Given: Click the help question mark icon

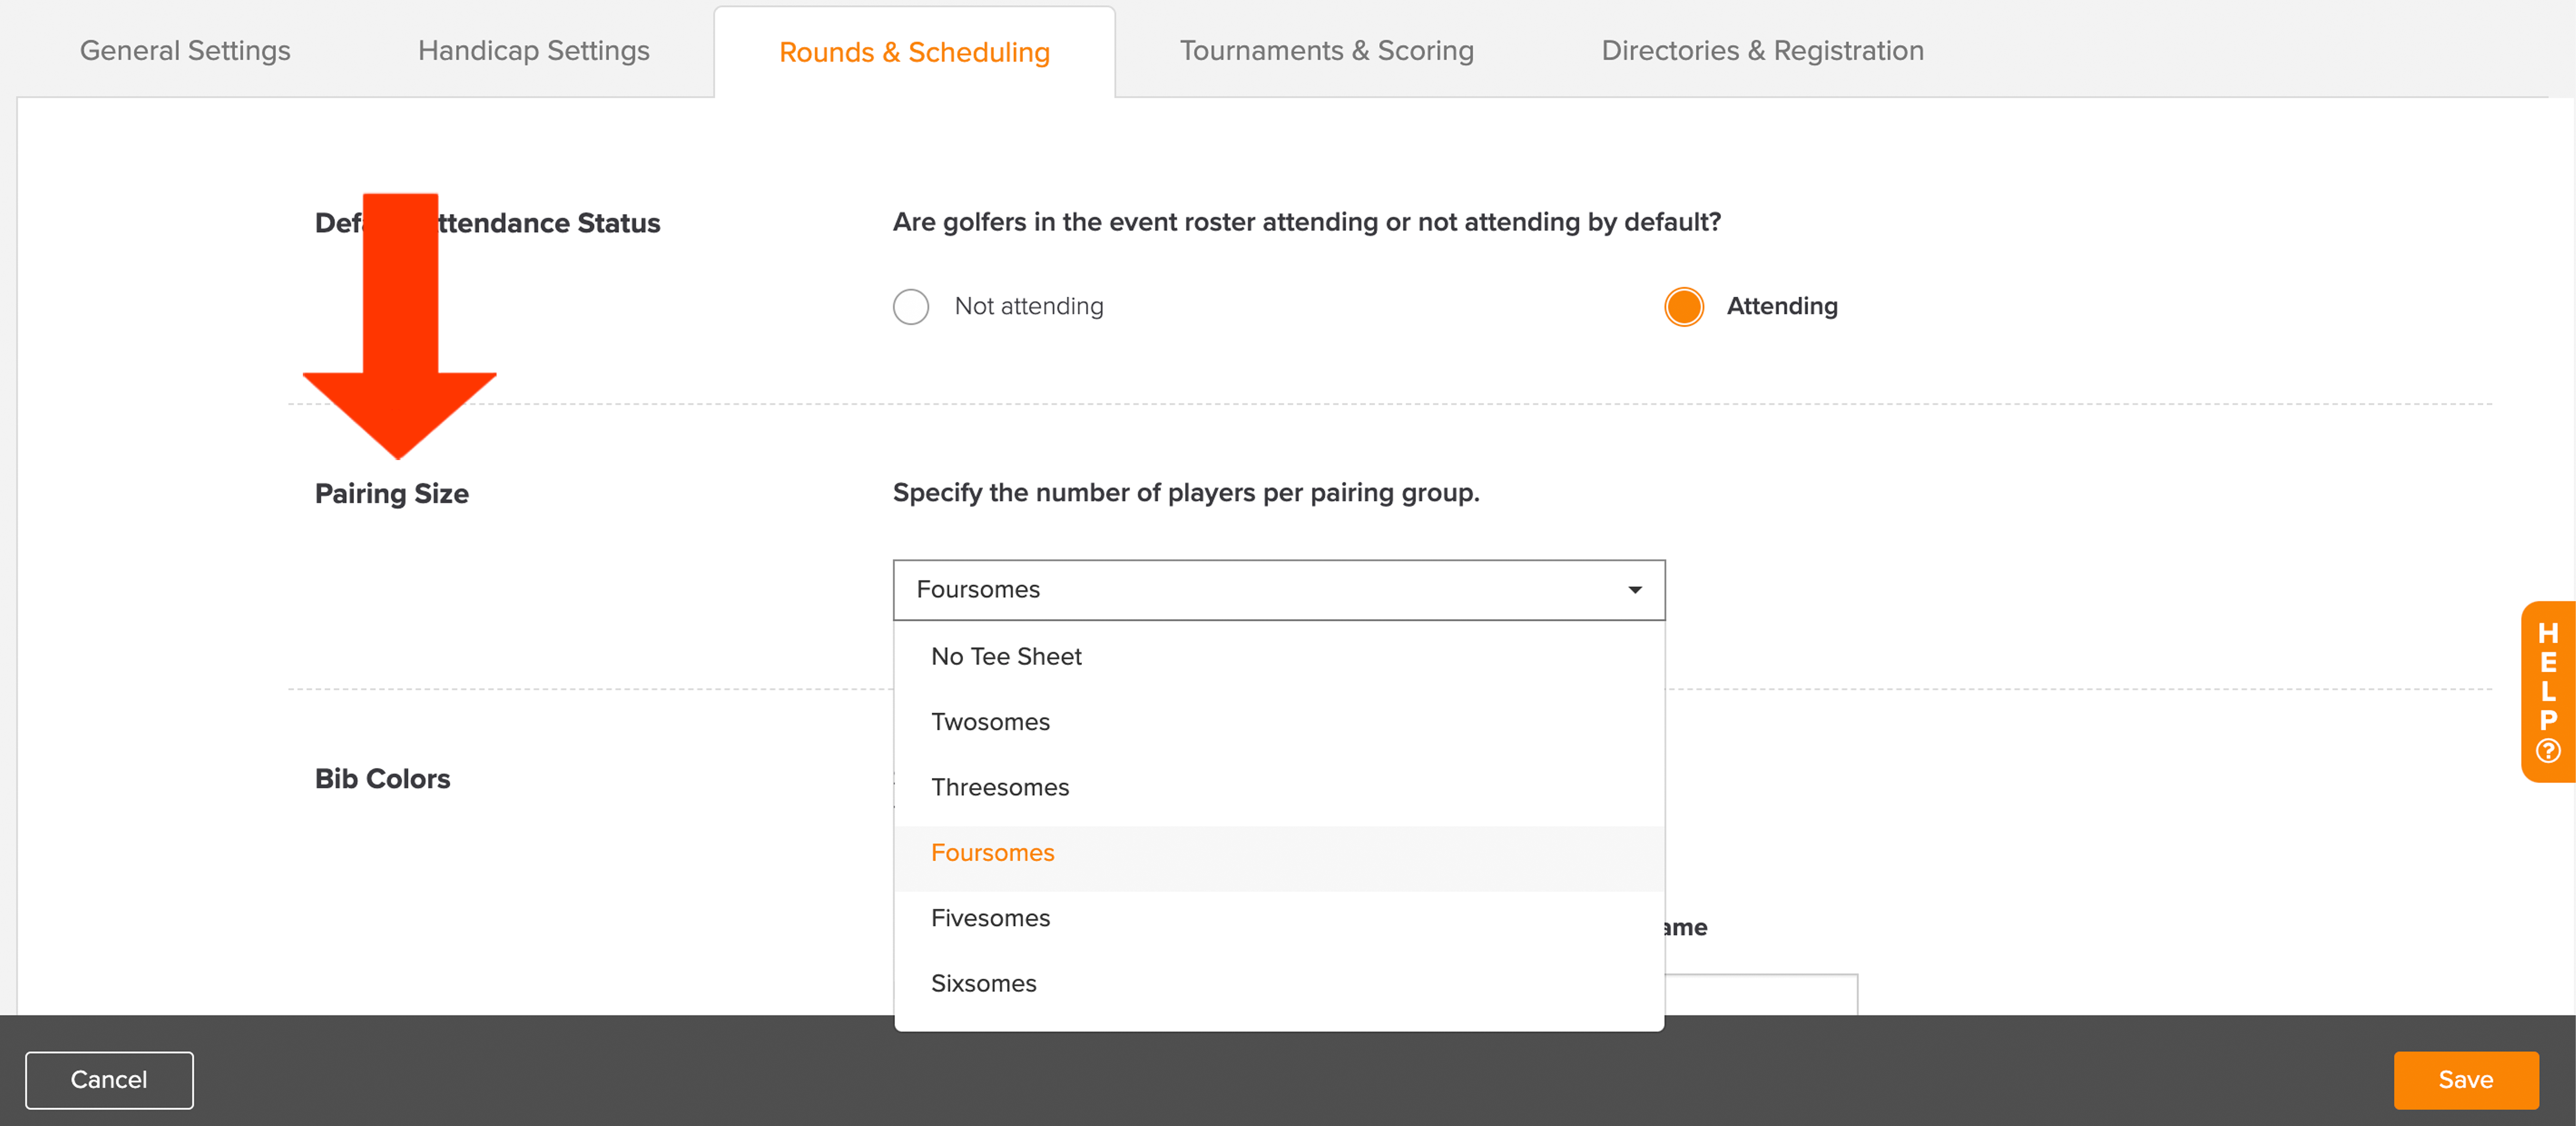Looking at the screenshot, I should 2548,751.
